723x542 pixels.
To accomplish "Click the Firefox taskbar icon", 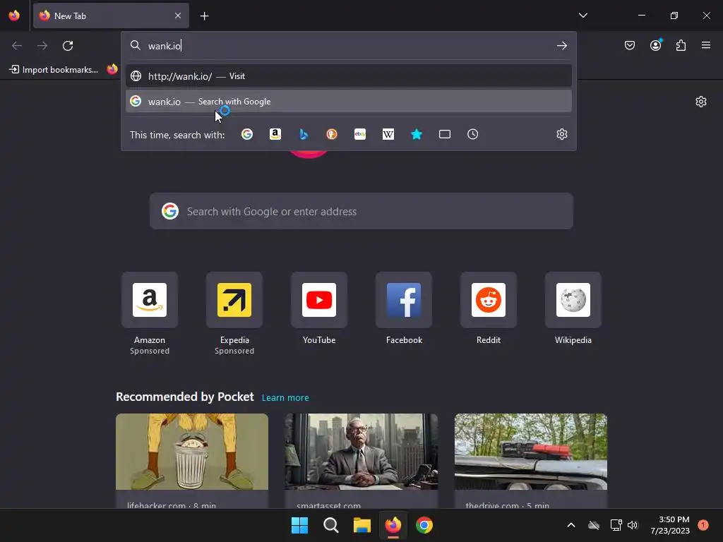I will tap(393, 525).
